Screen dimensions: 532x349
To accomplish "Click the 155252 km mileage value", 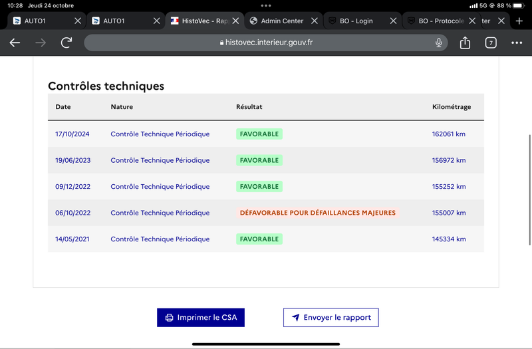I will [x=448, y=187].
